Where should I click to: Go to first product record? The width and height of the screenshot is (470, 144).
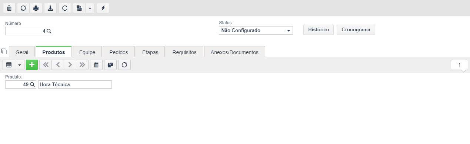point(46,65)
